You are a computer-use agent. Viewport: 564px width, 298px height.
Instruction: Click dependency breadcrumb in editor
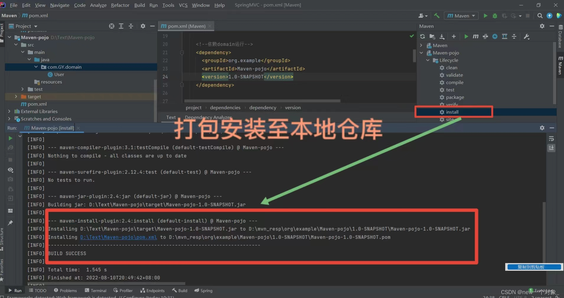(263, 108)
